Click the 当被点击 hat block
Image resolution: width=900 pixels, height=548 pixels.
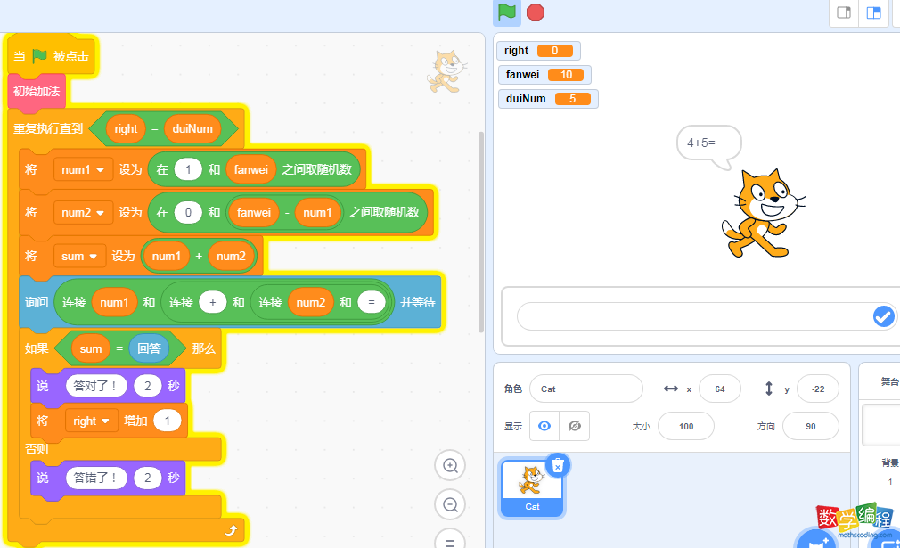(51, 56)
